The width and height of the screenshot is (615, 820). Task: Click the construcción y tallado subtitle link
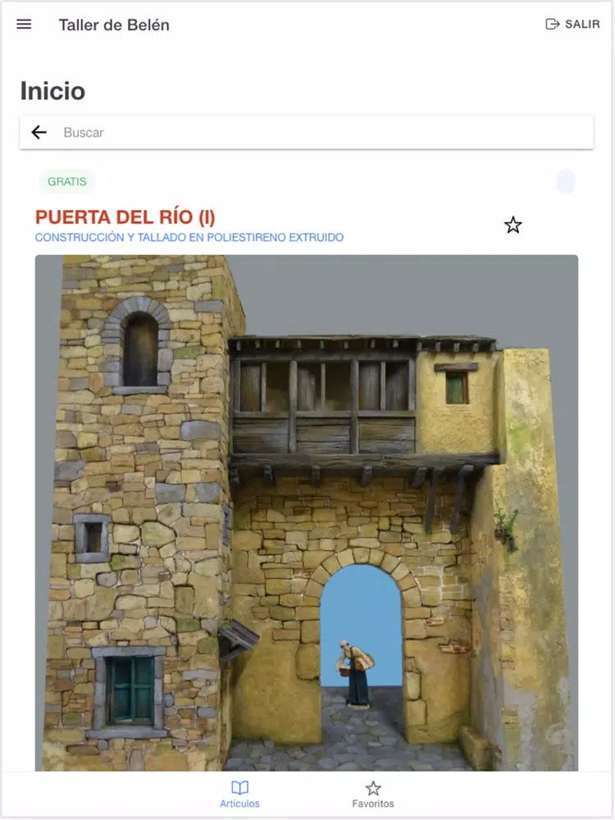189,238
